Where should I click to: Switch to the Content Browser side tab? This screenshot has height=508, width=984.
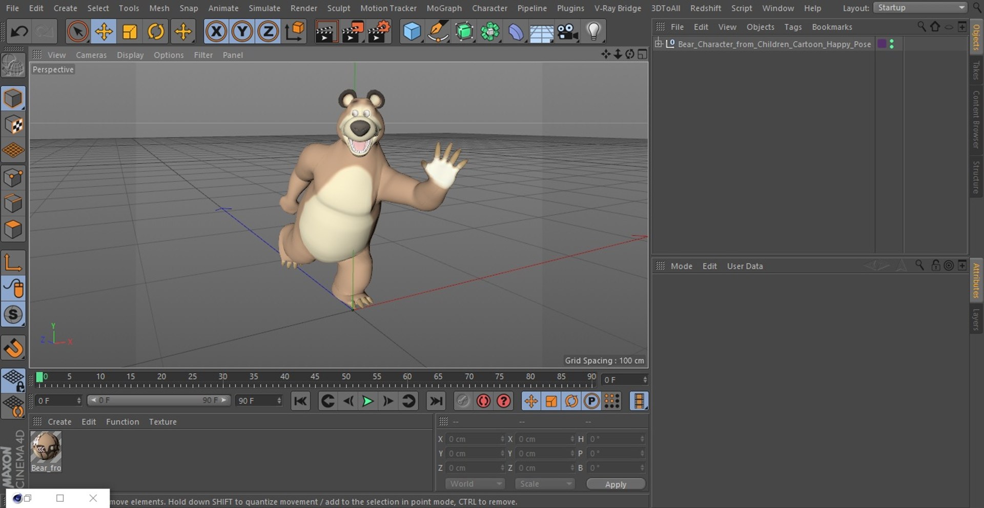pyautogui.click(x=976, y=119)
